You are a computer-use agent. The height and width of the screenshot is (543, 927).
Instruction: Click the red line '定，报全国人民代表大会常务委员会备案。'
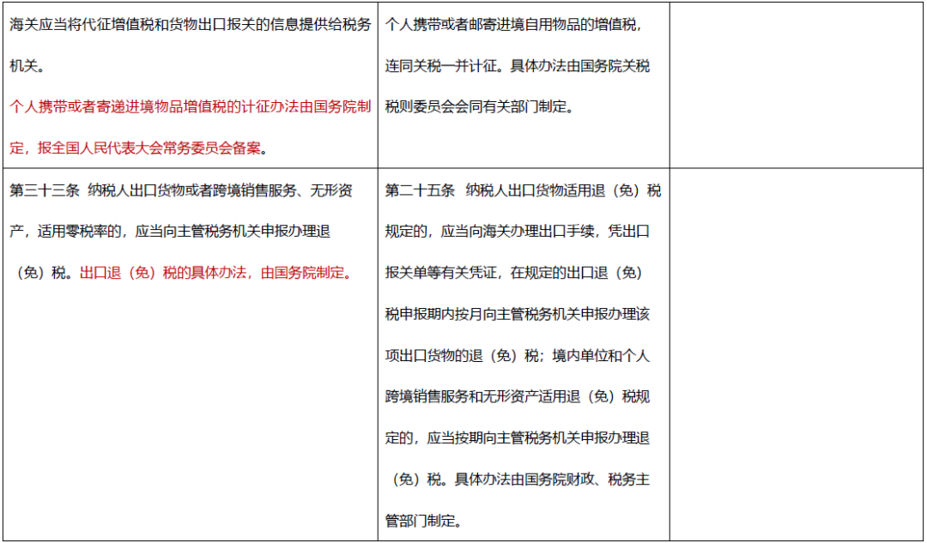click(x=138, y=149)
